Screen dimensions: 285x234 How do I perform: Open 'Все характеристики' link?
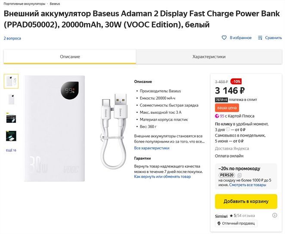pos(152,148)
